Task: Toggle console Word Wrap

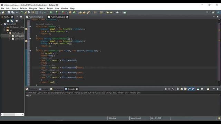Action: point(185,89)
